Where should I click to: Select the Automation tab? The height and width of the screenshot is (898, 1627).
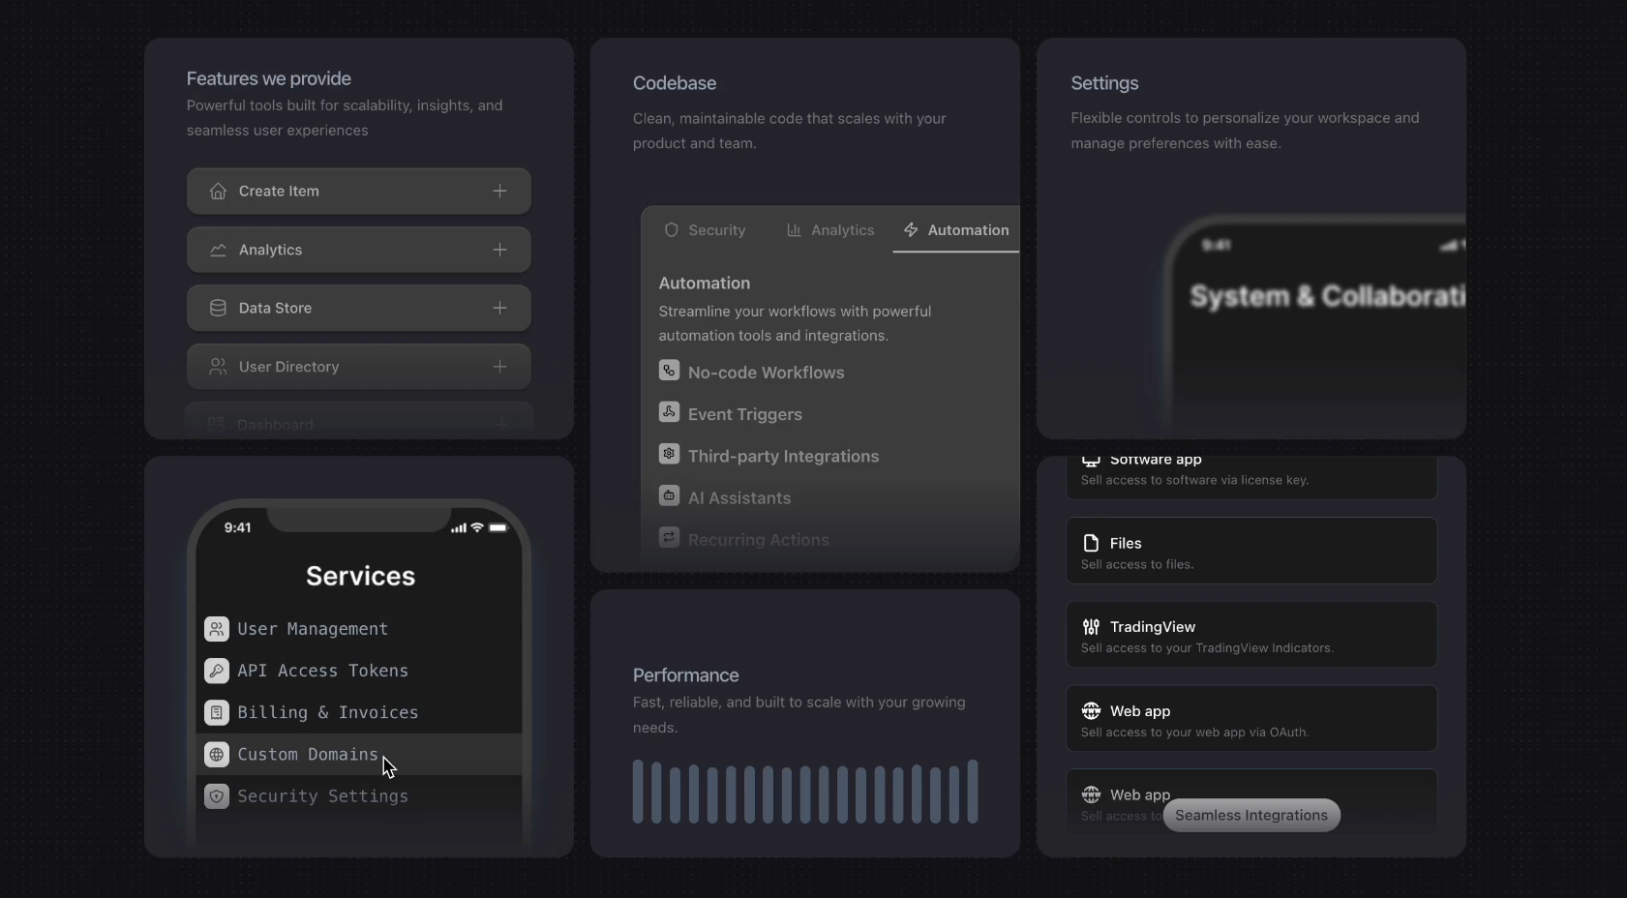pyautogui.click(x=956, y=230)
